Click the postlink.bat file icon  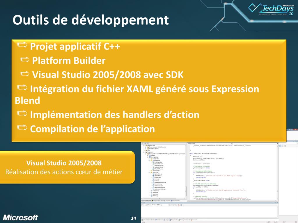(x=152, y=191)
